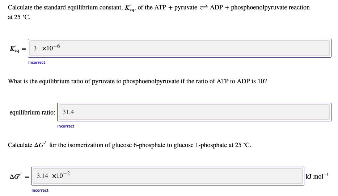The width and height of the screenshot is (338, 196).
Task: Click the ΔG°' = label beside last field
Action: (20, 176)
